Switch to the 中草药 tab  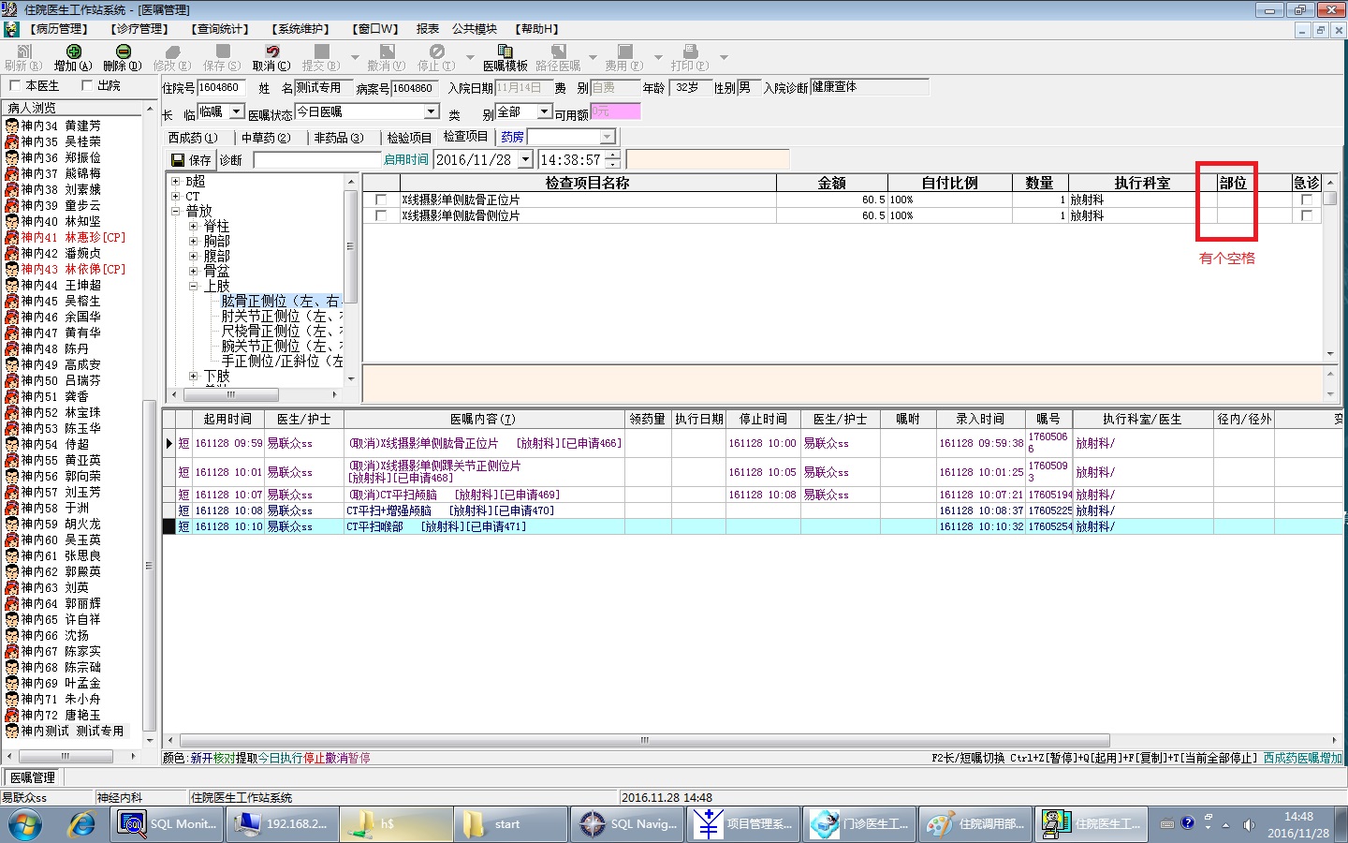[x=266, y=138]
